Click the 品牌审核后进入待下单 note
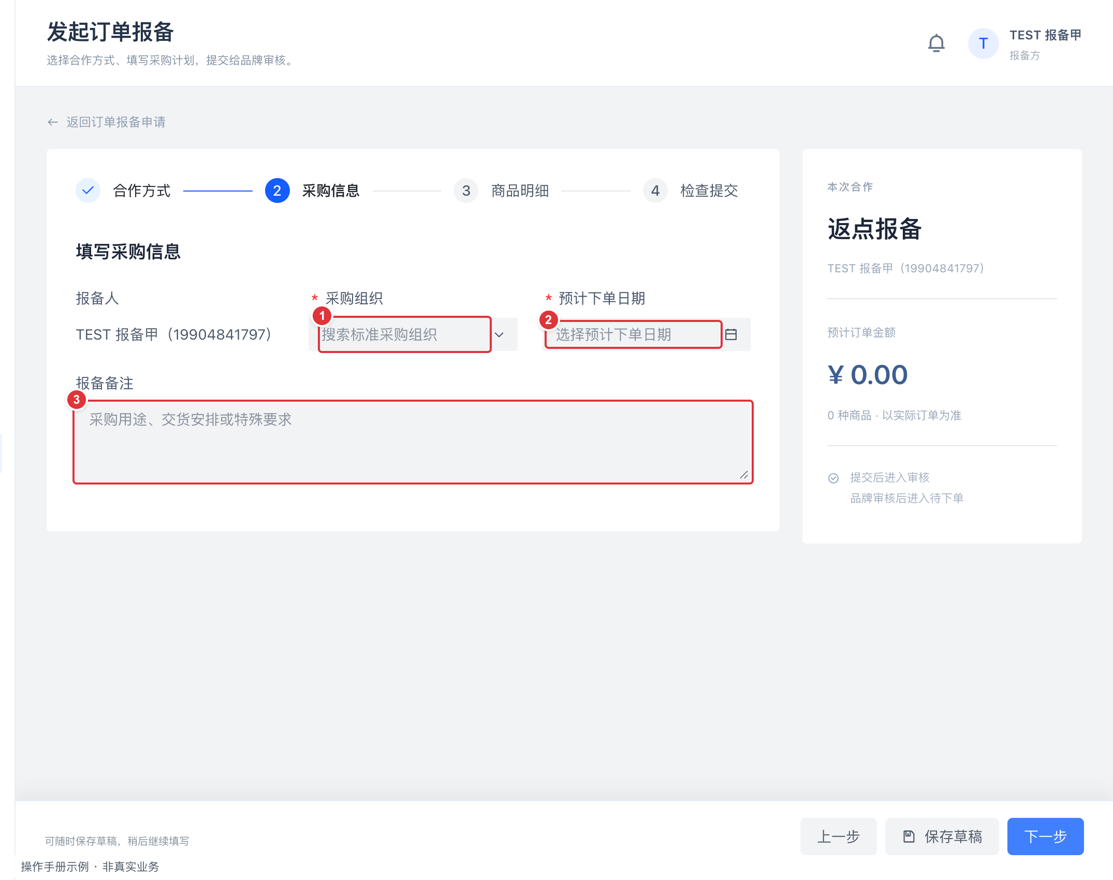This screenshot has width=1113, height=880. 906,498
